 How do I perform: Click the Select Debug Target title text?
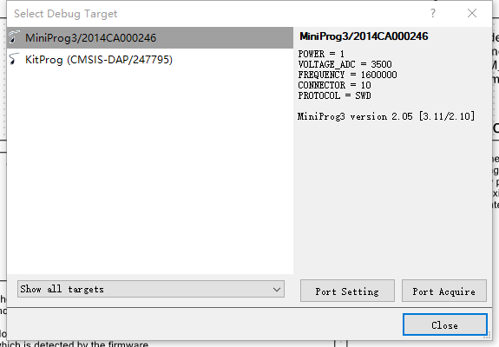(66, 14)
